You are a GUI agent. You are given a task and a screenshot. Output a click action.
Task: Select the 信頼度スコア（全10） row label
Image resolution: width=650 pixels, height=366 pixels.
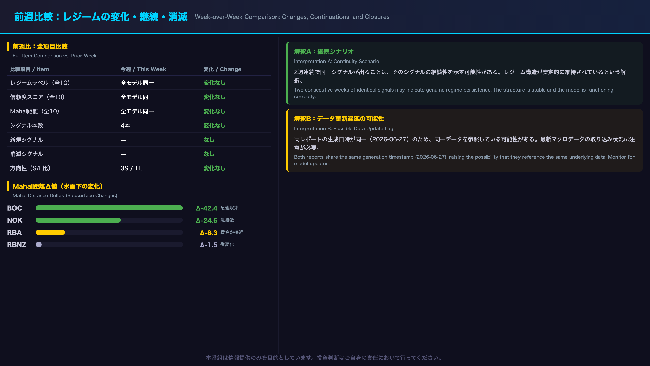(x=37, y=97)
